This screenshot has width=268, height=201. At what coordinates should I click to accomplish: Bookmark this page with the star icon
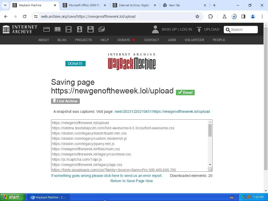tap(197, 16)
